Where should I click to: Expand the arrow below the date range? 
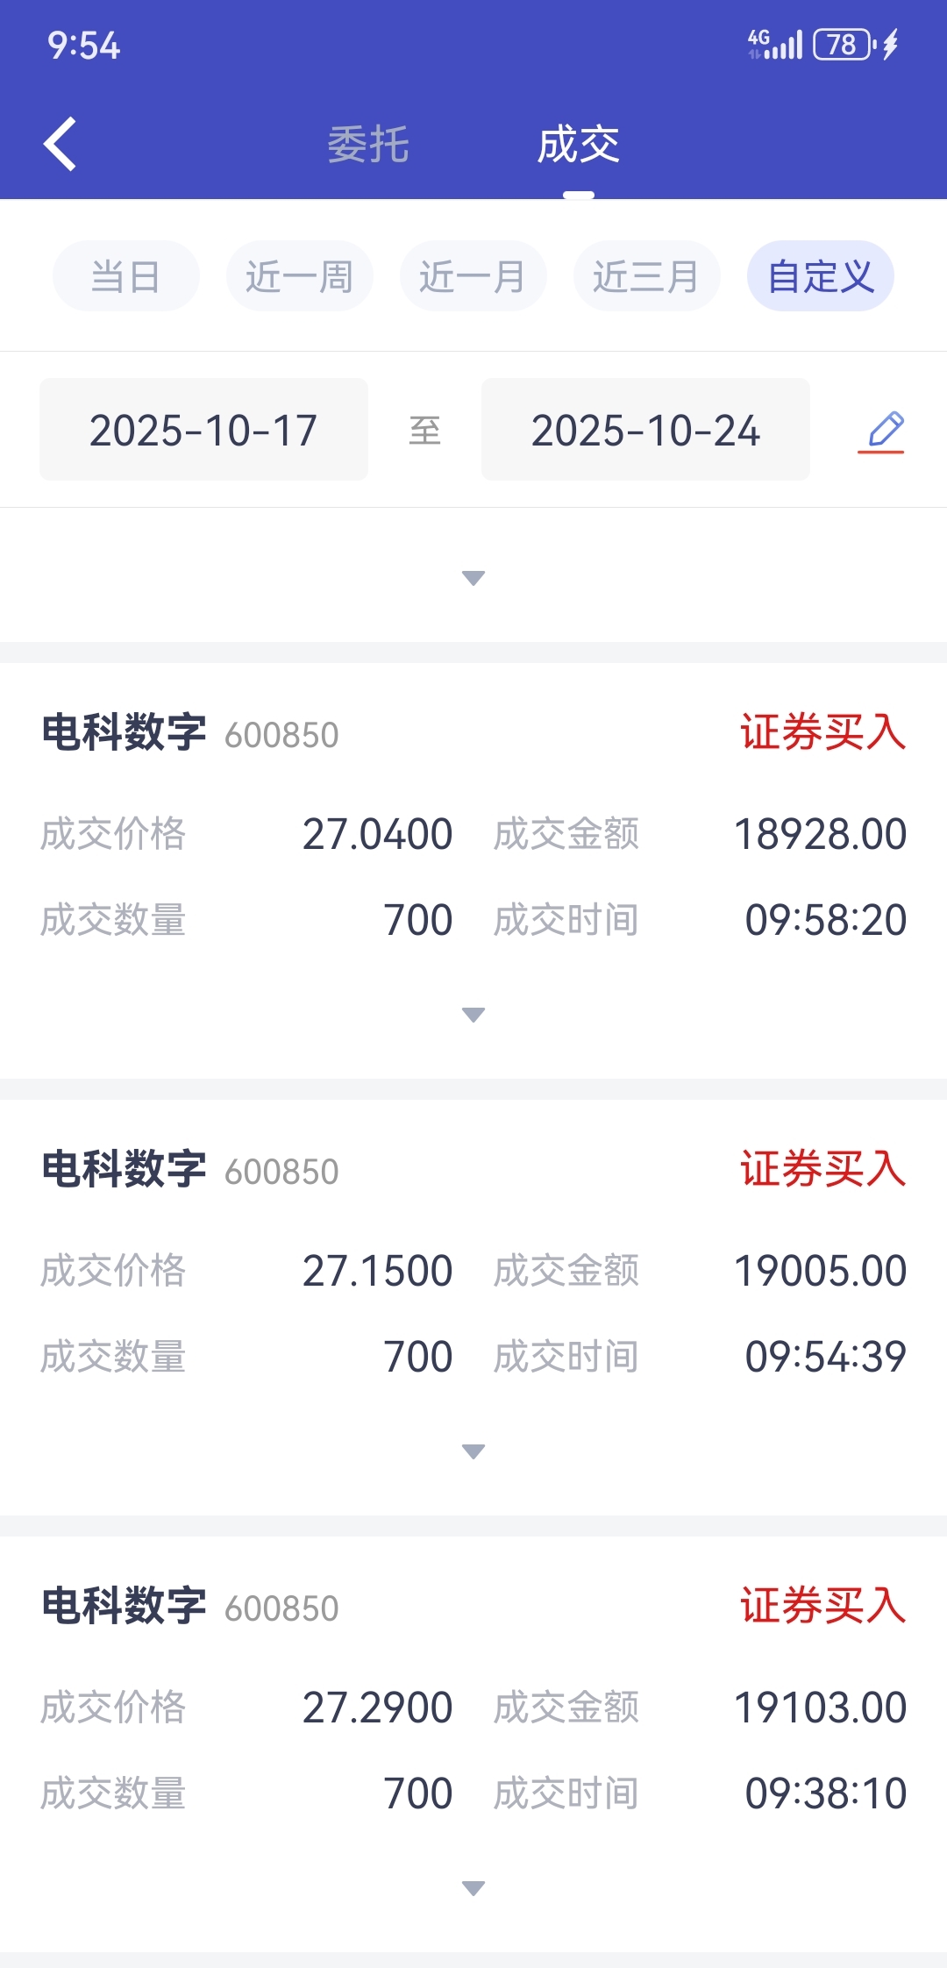click(473, 578)
